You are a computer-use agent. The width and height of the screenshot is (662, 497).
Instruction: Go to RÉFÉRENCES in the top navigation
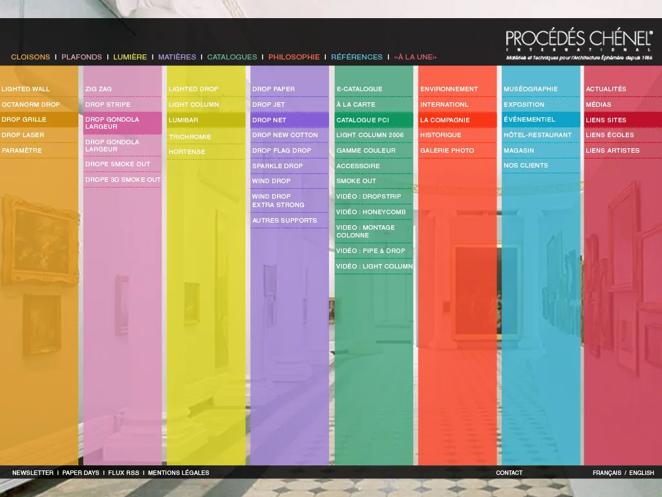tap(357, 57)
